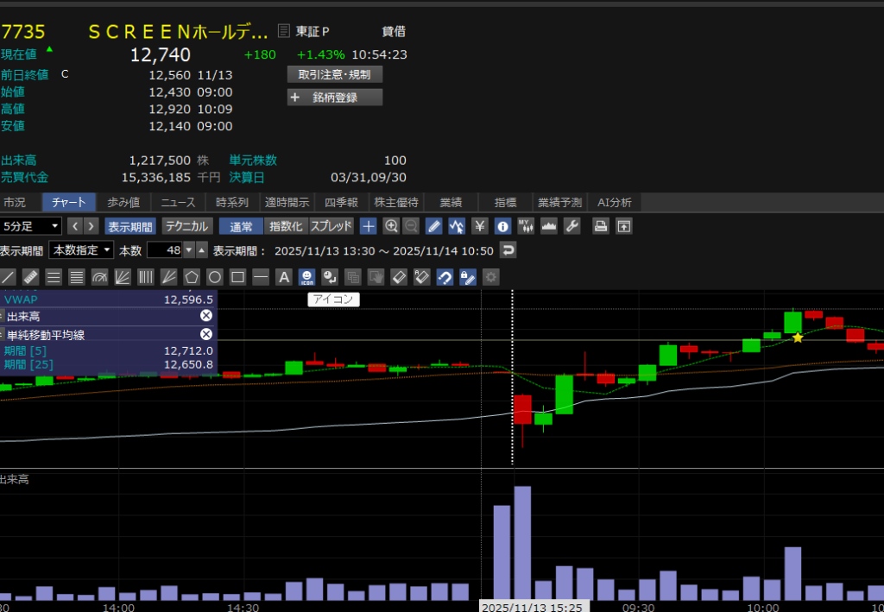884x612 pixels.
Task: Select the crosshair cursor tool
Action: (x=368, y=226)
